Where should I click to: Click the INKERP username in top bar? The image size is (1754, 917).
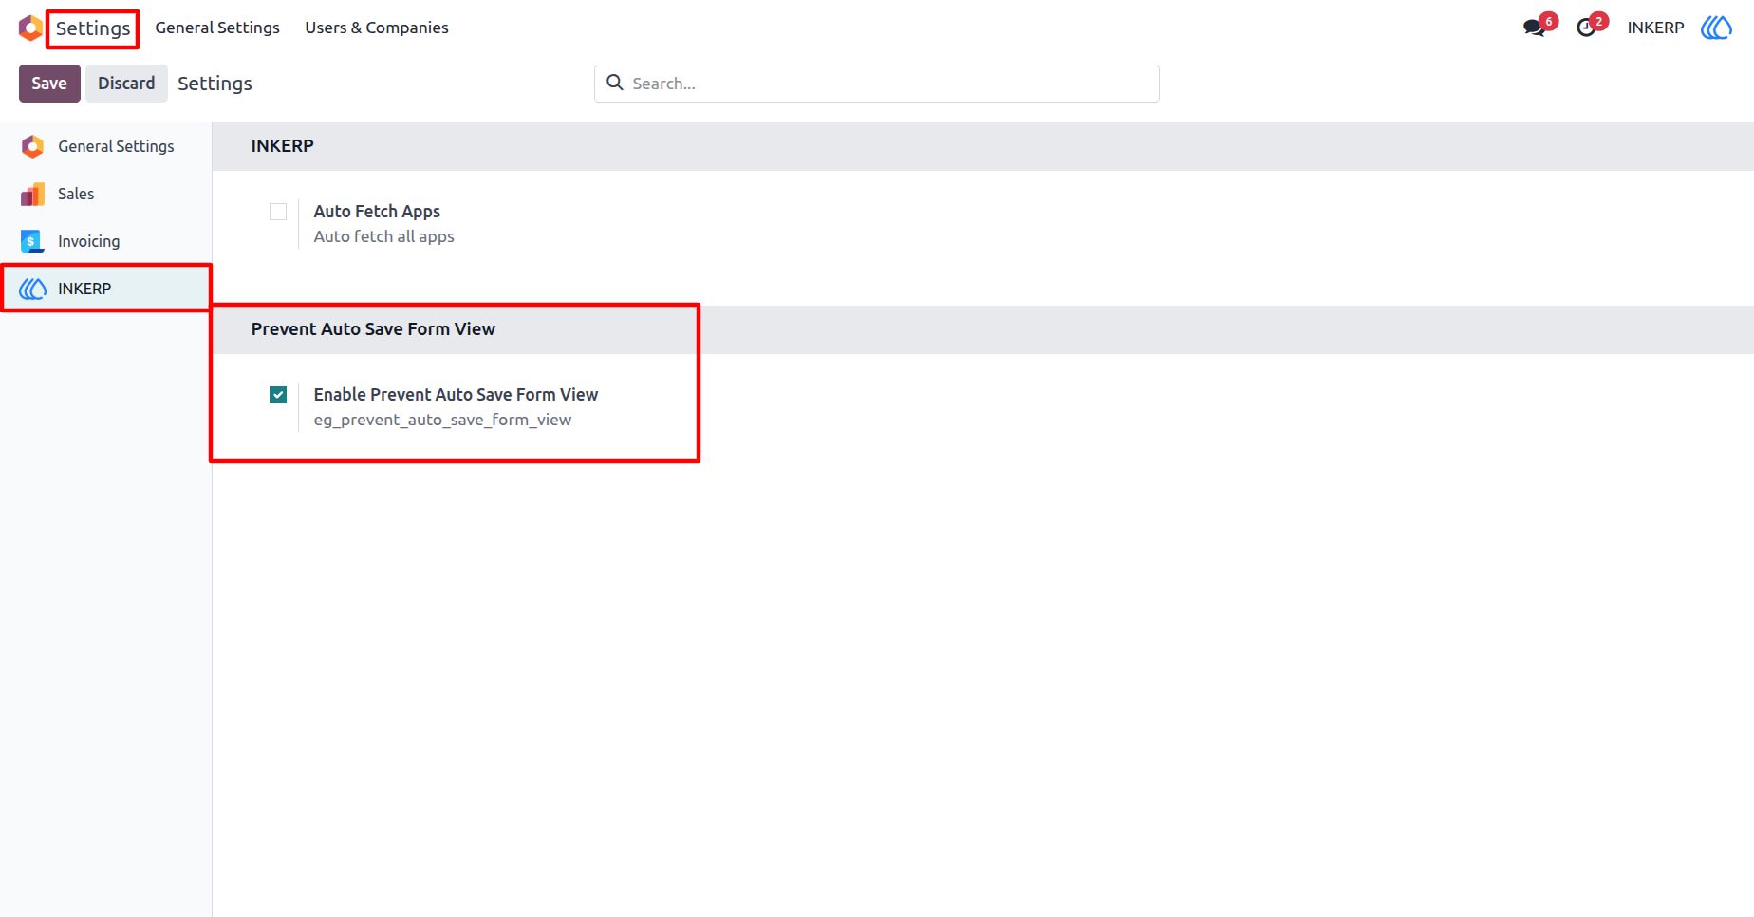click(1655, 28)
